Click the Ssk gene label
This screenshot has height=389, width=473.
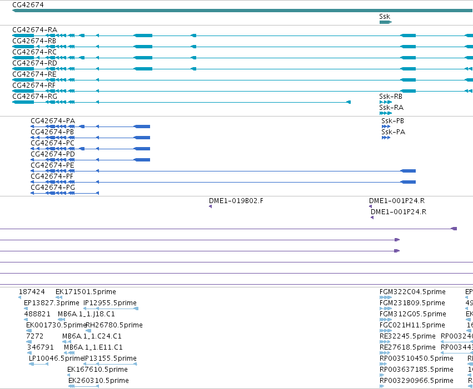tap(385, 17)
